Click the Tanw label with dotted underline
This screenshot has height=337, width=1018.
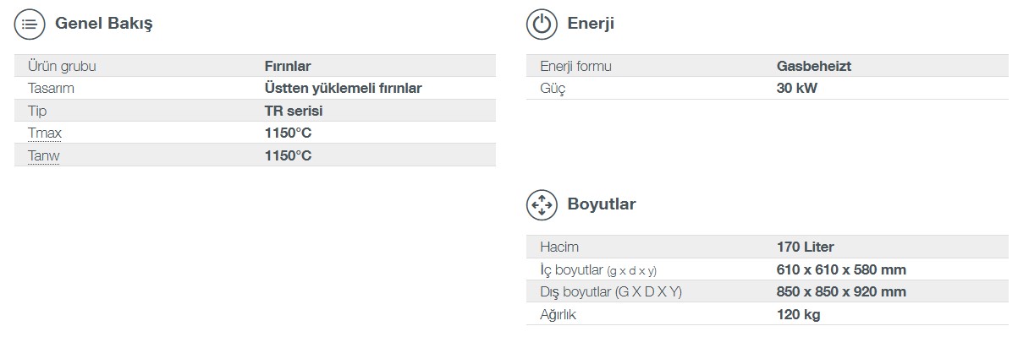click(x=44, y=155)
